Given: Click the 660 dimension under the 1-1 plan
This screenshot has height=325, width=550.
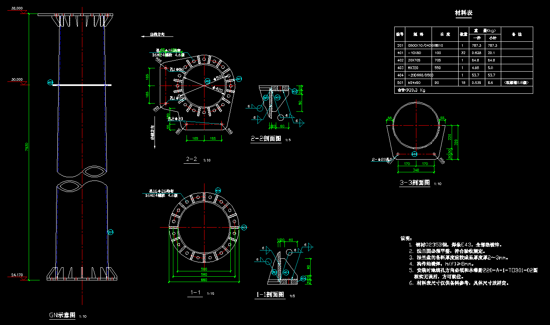Looking at the screenshot, I should pos(204,280).
